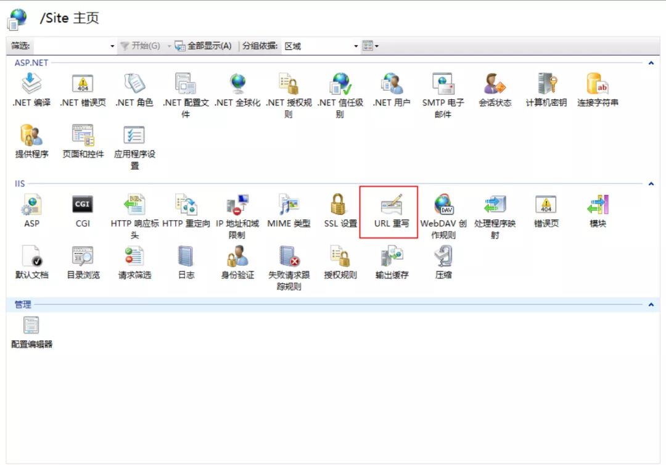Open the .NET 配置文件 feature

click(x=186, y=95)
